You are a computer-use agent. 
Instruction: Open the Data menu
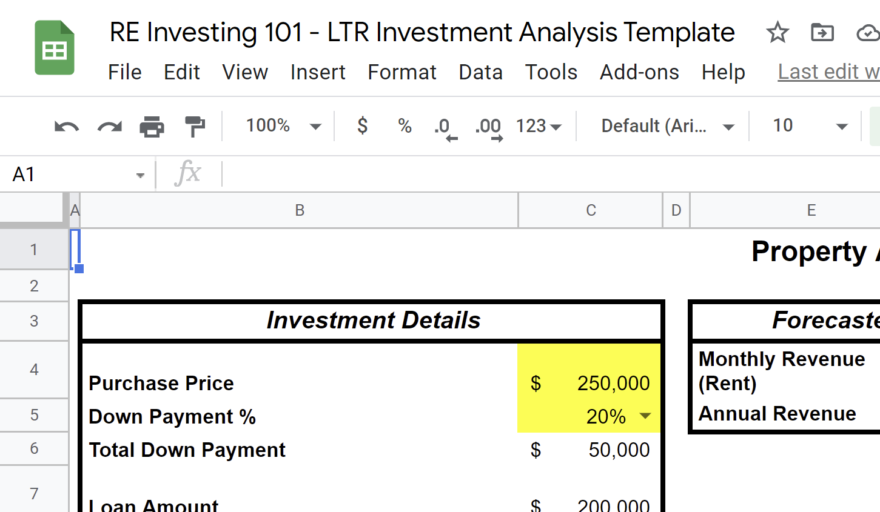tap(480, 72)
